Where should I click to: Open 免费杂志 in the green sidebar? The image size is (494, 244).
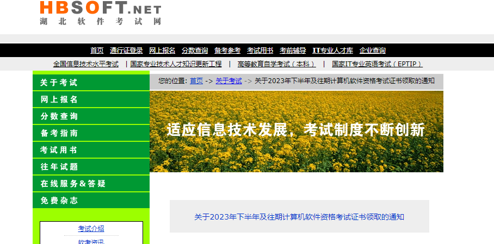point(59,201)
